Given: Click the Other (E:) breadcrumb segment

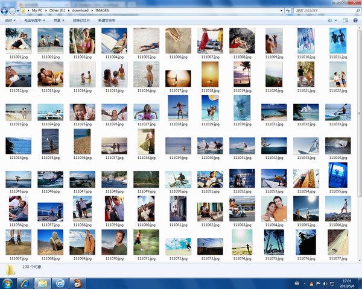Looking at the screenshot, I should pyautogui.click(x=57, y=10).
